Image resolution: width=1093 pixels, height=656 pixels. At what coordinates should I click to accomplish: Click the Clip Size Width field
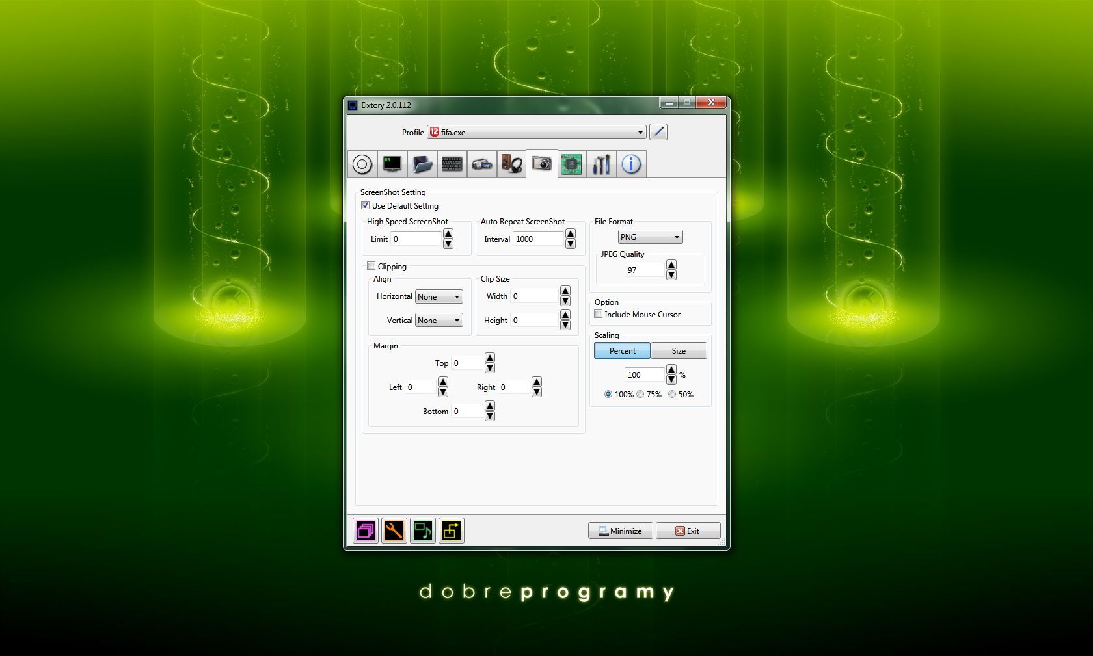tap(535, 296)
